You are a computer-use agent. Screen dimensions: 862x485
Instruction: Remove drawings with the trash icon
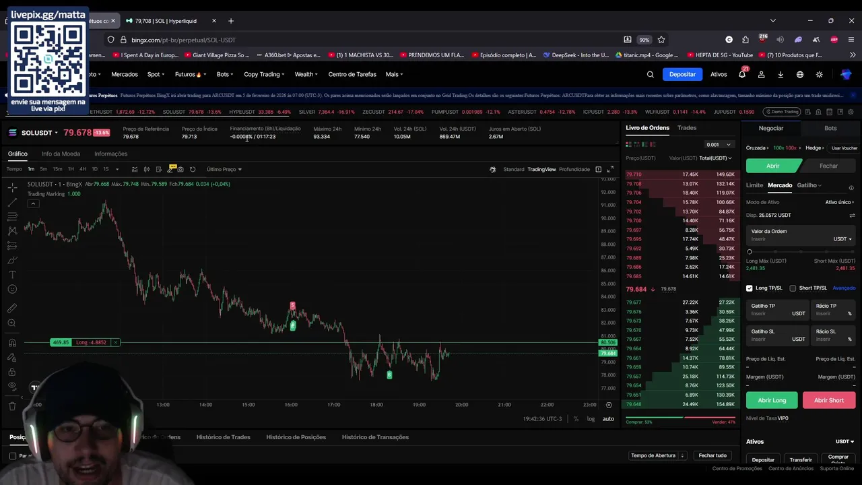point(12,406)
